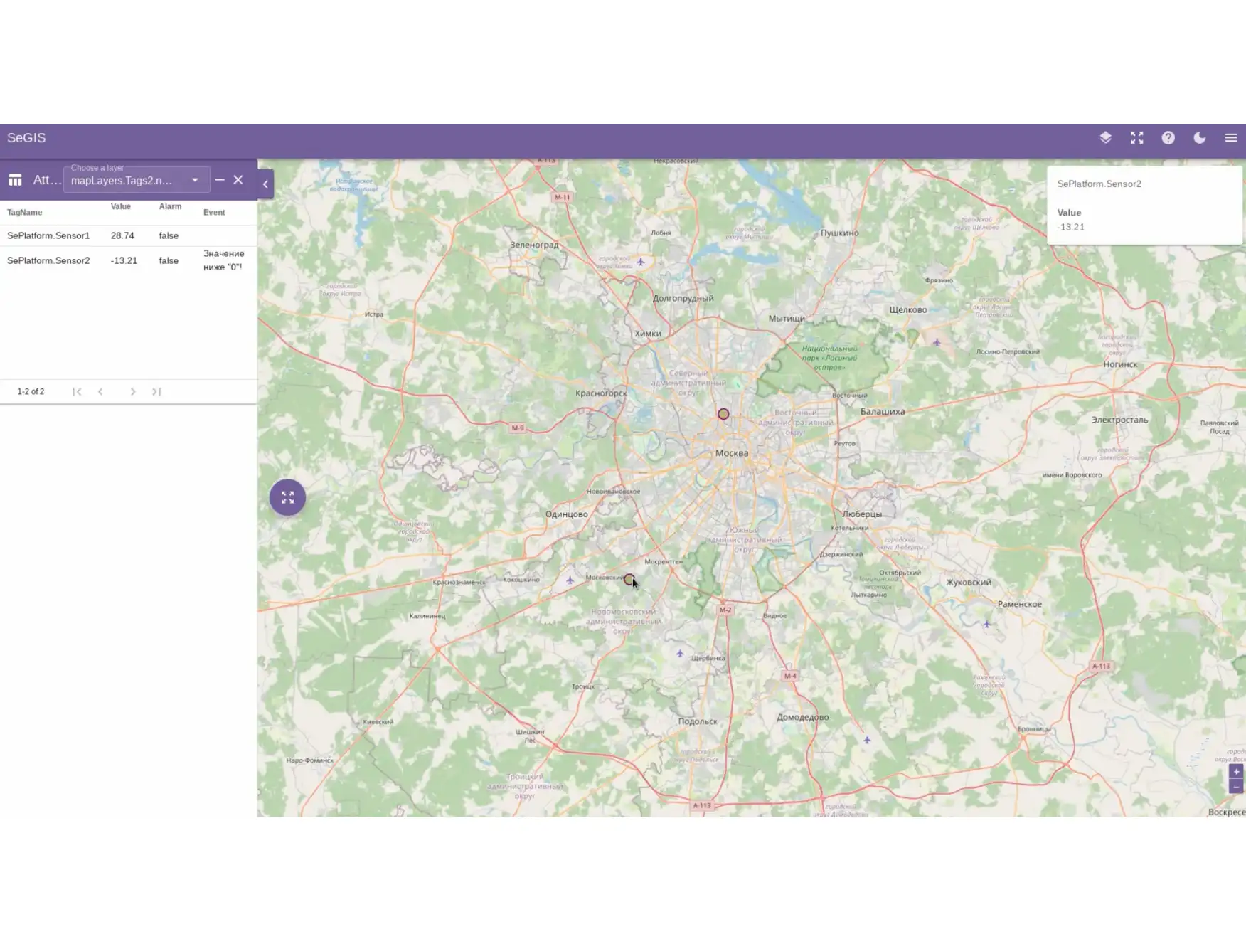
Task: Jump to the last page in the table
Action: click(156, 391)
